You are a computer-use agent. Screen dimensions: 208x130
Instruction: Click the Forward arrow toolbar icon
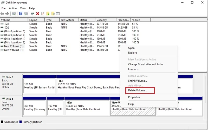pos(7,14)
